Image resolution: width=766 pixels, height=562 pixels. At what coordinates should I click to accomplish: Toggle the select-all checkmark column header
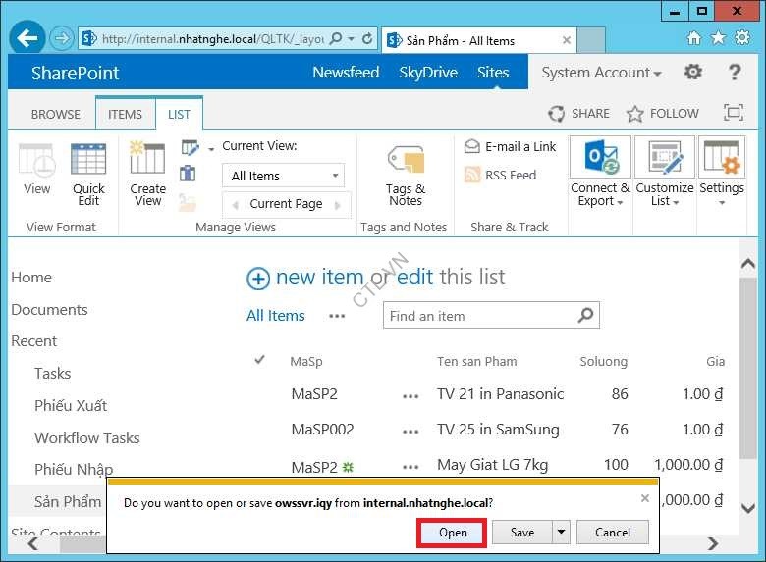tap(260, 360)
